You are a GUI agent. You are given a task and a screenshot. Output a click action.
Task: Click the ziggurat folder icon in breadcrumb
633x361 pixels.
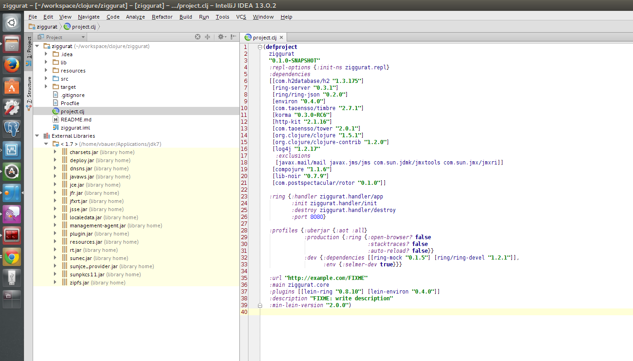coord(32,26)
